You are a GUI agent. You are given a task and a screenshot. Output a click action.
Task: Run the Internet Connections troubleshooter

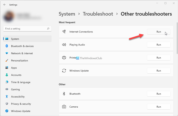pos(159,32)
